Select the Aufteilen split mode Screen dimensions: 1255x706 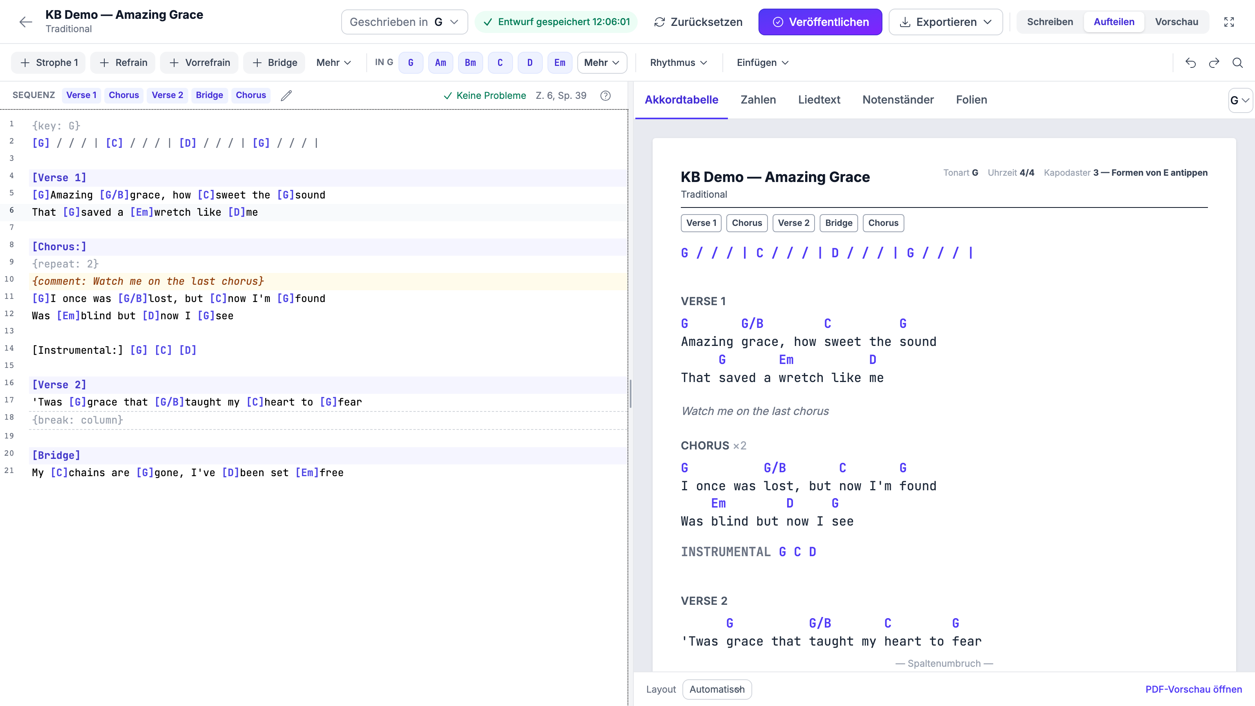pos(1114,22)
